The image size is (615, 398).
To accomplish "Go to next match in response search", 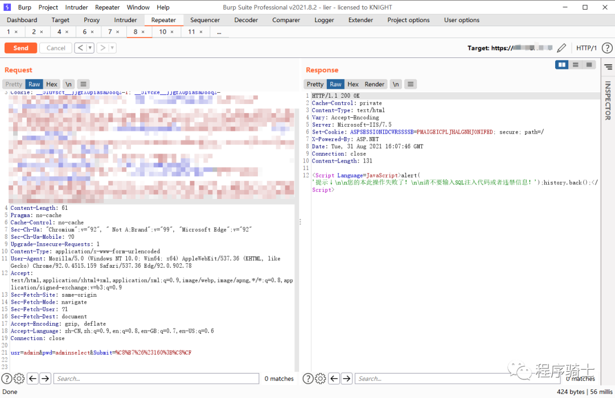I will coord(347,379).
